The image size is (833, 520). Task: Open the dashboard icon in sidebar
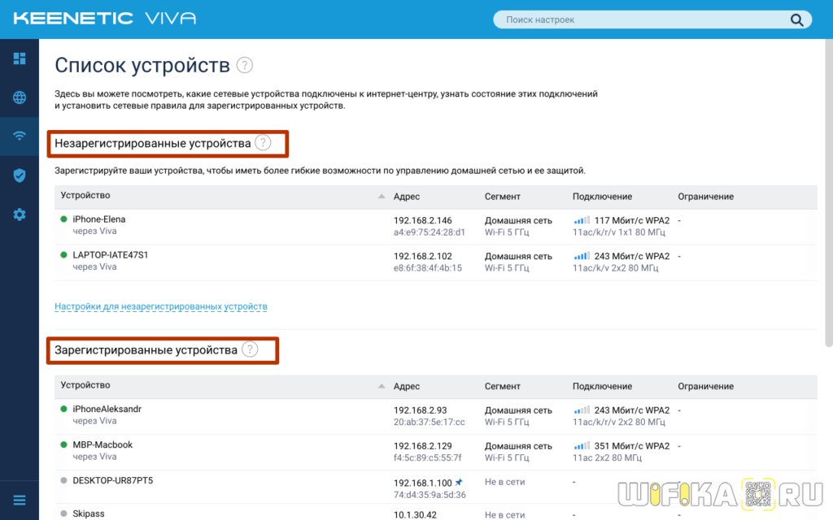pos(20,58)
